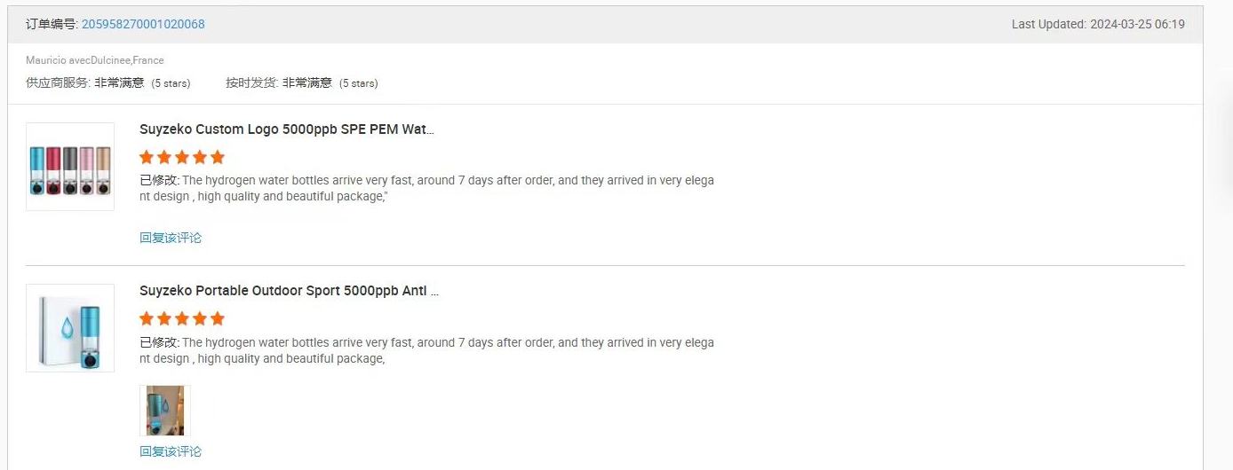
Task: View the customer's attached review photo
Action: tap(165, 411)
